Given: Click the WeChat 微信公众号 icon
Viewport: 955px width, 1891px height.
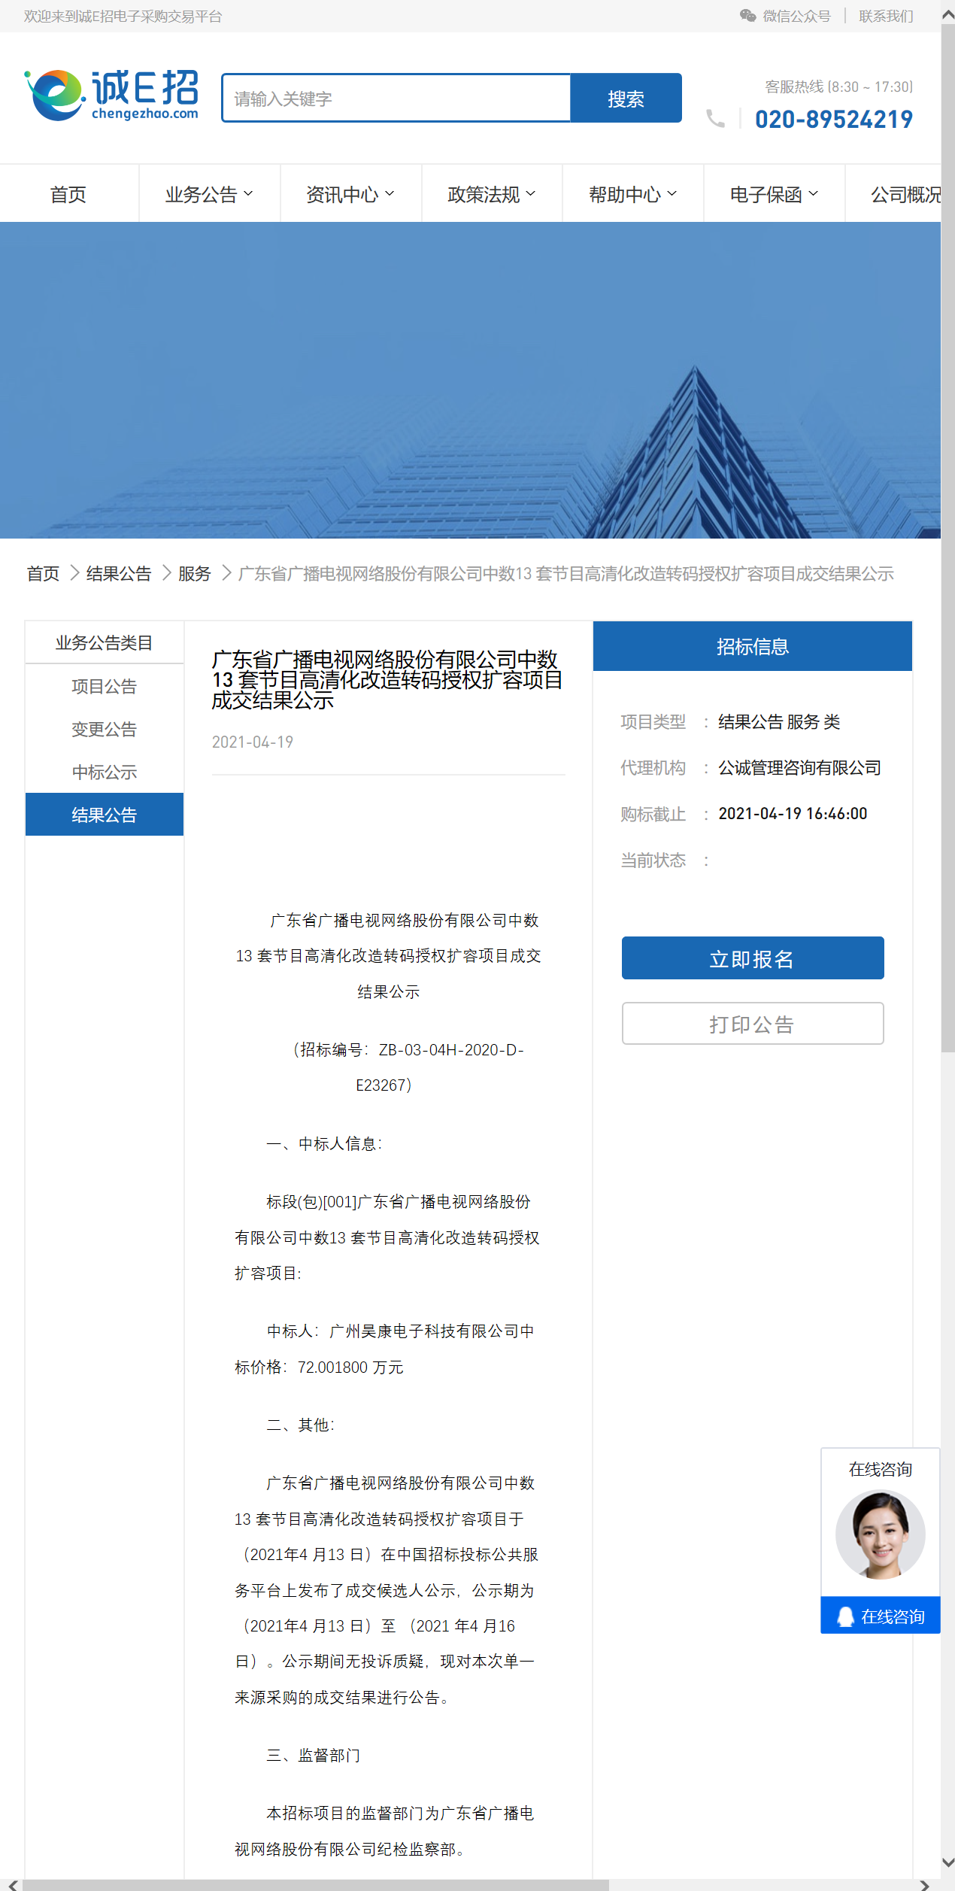Looking at the screenshot, I should pyautogui.click(x=747, y=16).
